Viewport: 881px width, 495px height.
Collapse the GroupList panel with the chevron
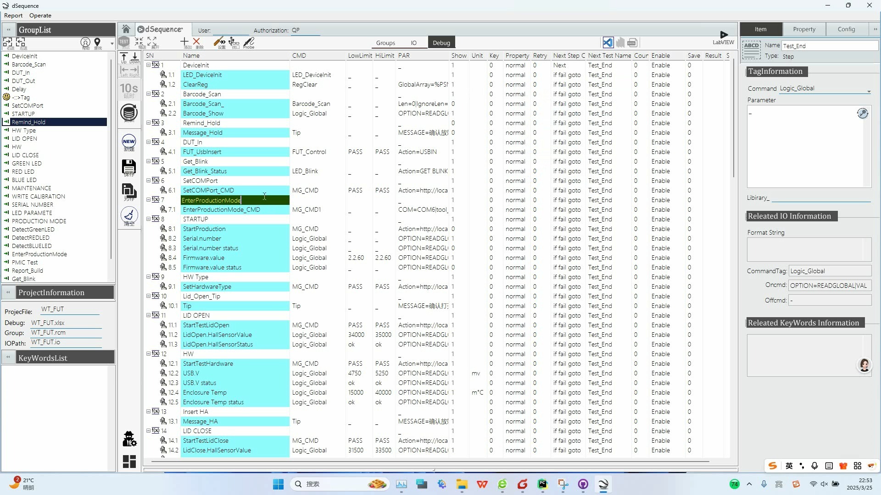(x=8, y=29)
